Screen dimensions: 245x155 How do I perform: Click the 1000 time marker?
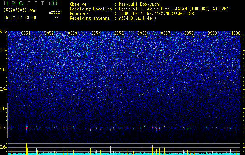[x=236, y=33]
